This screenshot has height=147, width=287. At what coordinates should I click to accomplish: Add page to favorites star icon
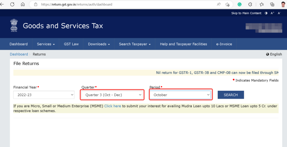coord(227,4)
